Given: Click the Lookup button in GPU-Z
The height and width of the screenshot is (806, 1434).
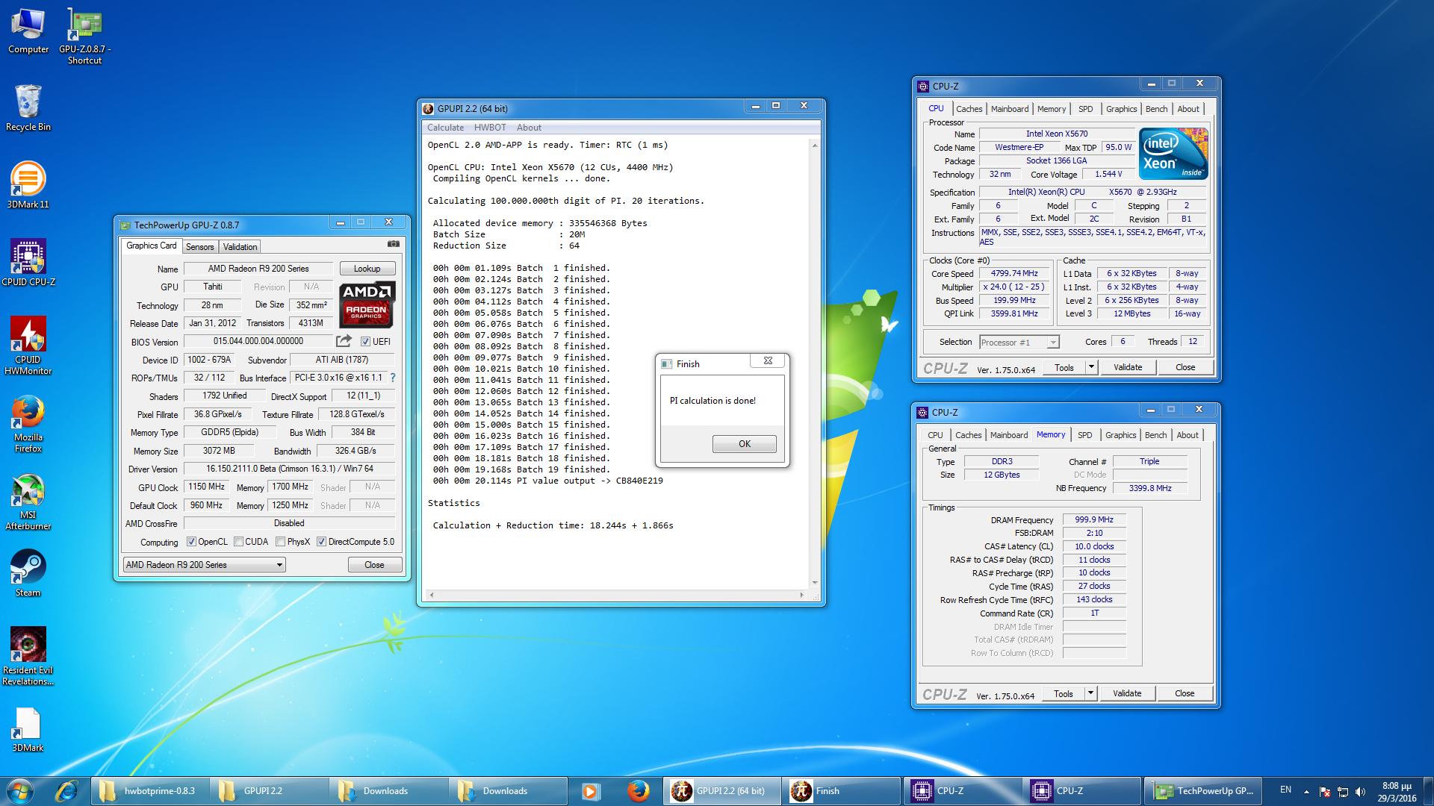Looking at the screenshot, I should (x=367, y=269).
